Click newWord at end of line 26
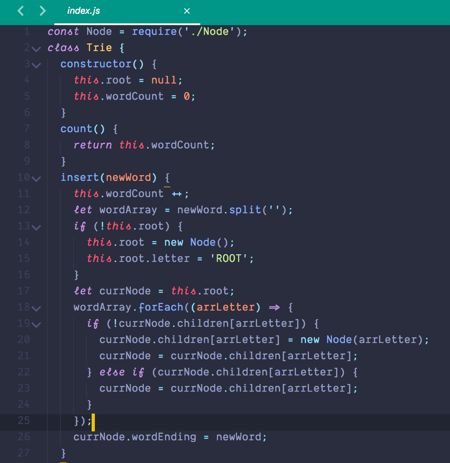The width and height of the screenshot is (450, 463). point(239,437)
